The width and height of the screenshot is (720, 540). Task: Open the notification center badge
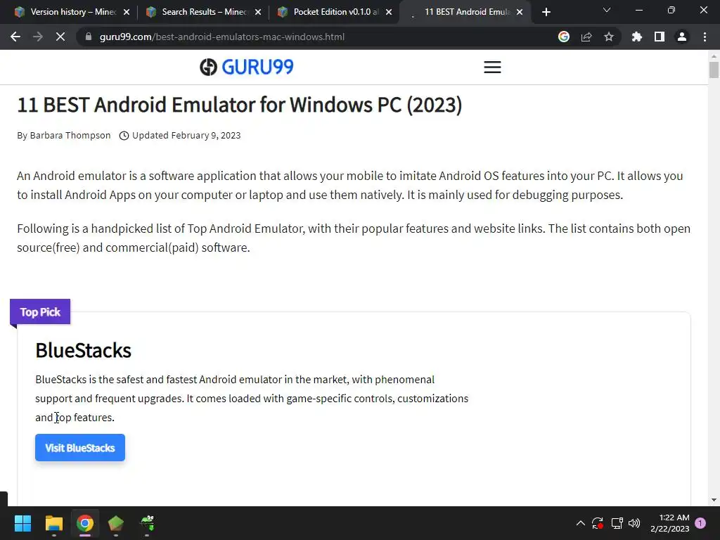(x=700, y=523)
